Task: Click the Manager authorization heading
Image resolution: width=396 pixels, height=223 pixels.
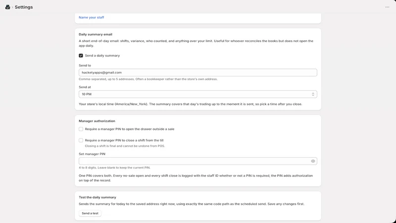Action: (x=97, y=121)
